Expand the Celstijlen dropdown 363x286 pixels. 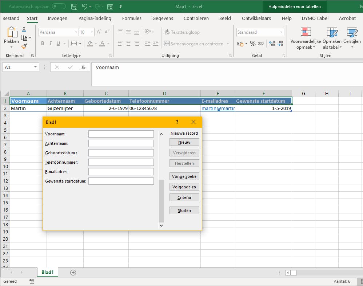tap(352, 47)
